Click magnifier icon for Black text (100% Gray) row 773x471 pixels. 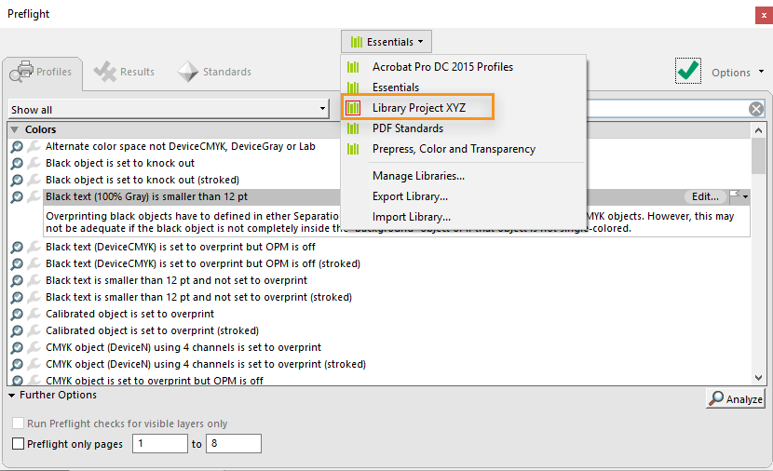coord(17,196)
